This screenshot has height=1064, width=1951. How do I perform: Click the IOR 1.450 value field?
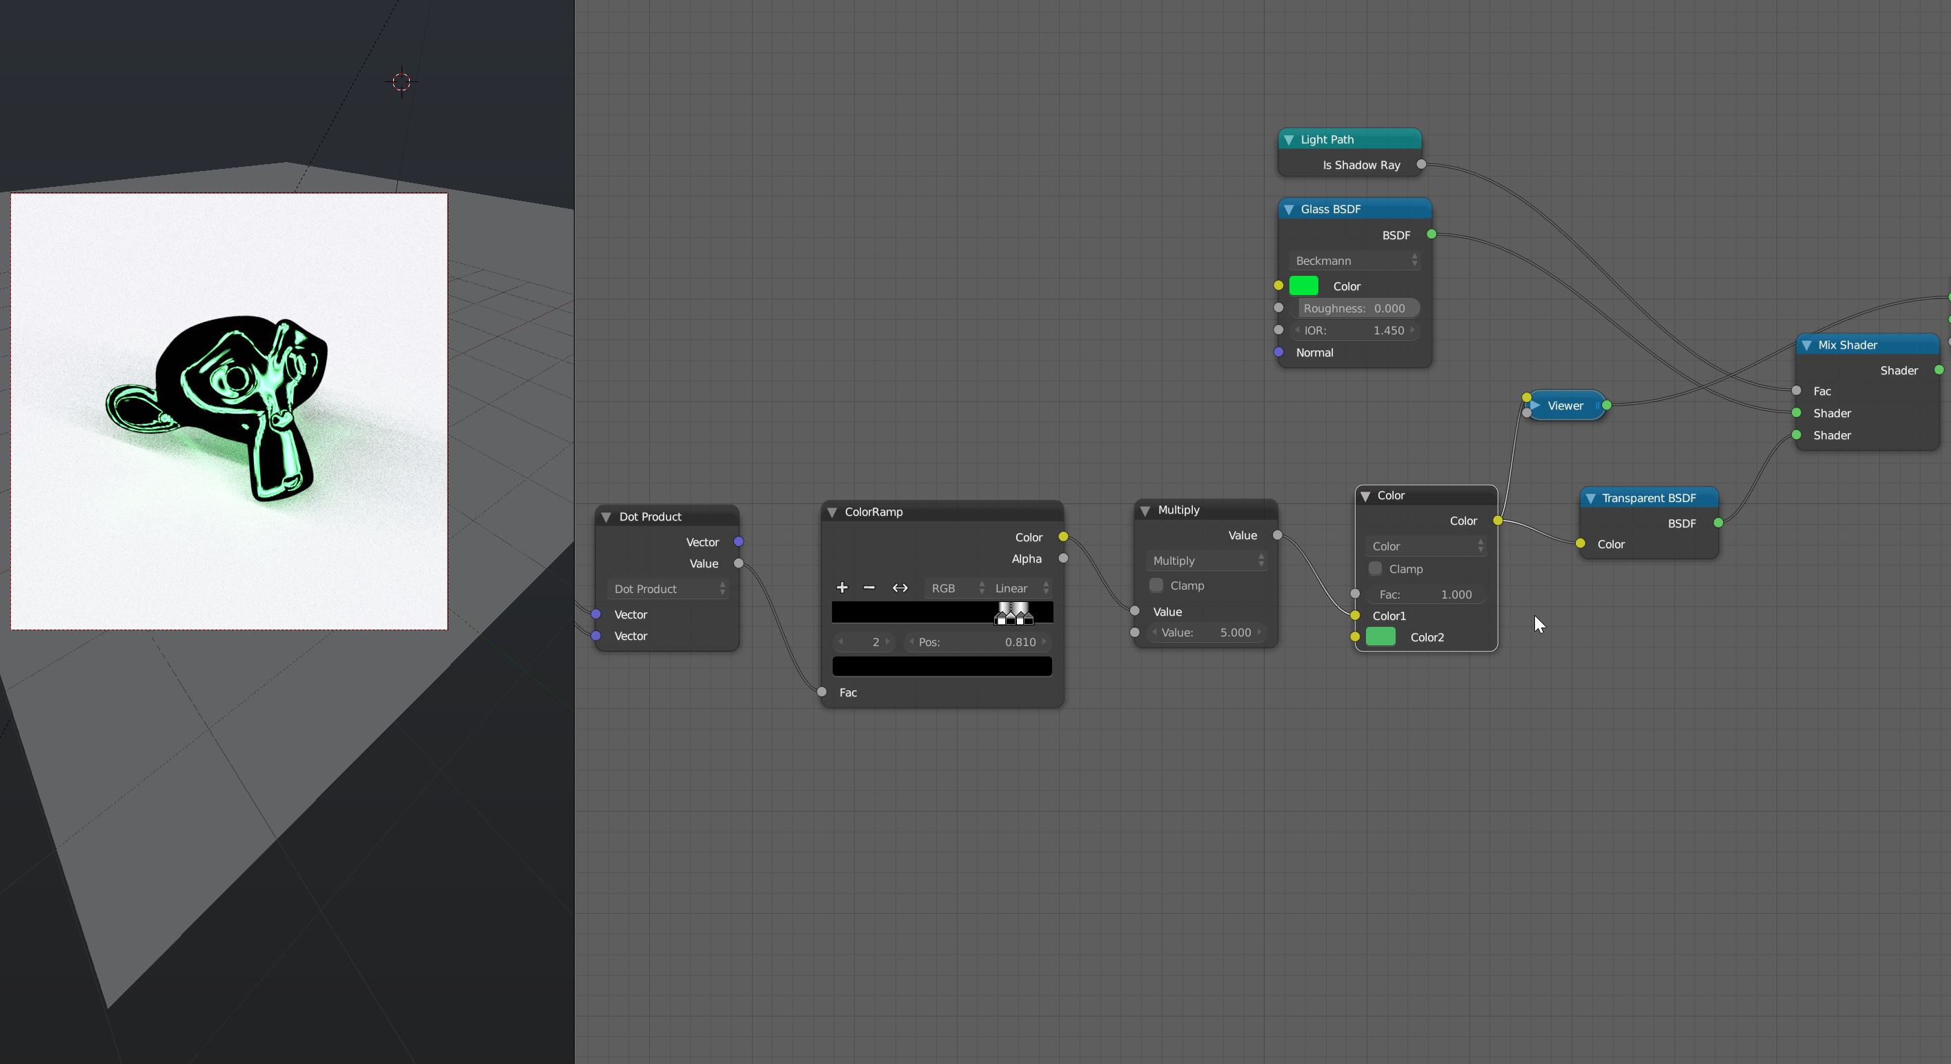click(1354, 330)
